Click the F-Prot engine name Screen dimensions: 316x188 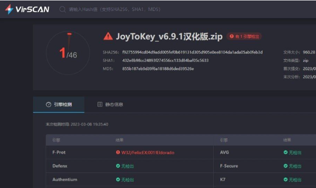point(59,152)
